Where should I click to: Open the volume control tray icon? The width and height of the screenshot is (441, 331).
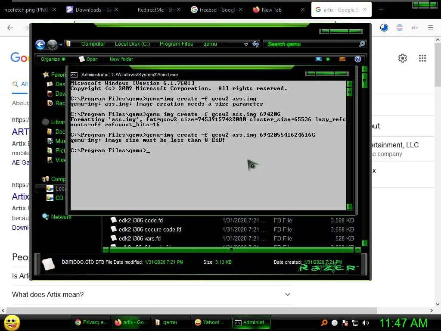[366, 322]
